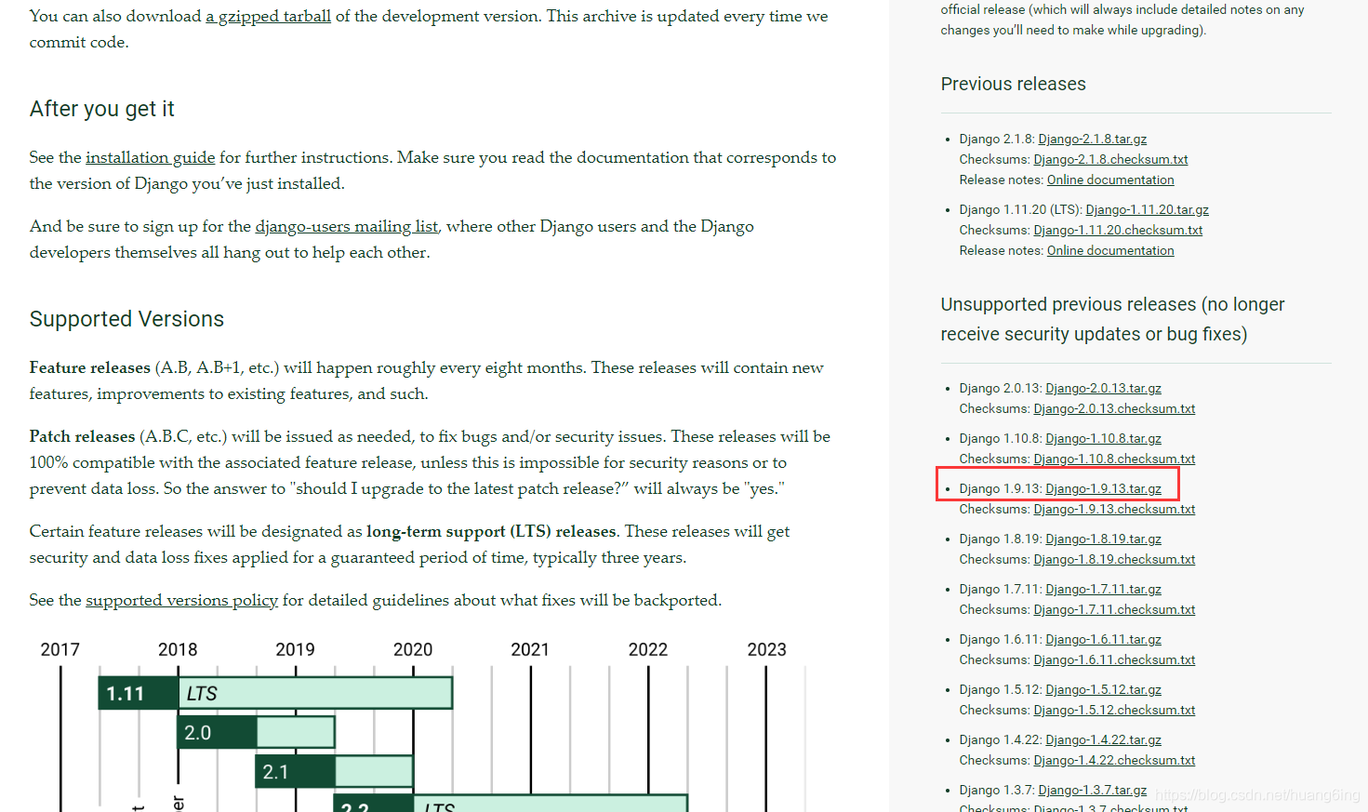Open the gzipped tarball download link
The width and height of the screenshot is (1368, 812).
point(268,17)
